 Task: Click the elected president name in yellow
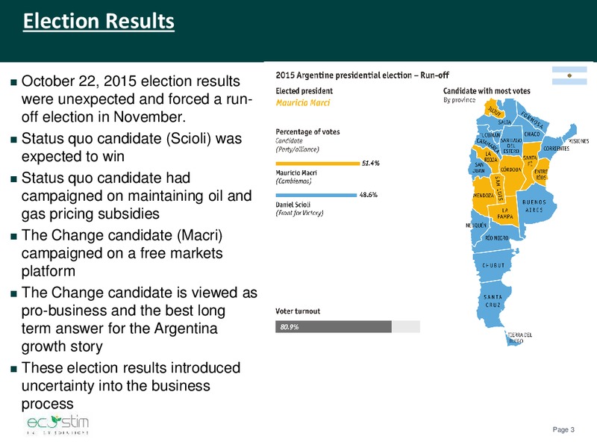303,103
